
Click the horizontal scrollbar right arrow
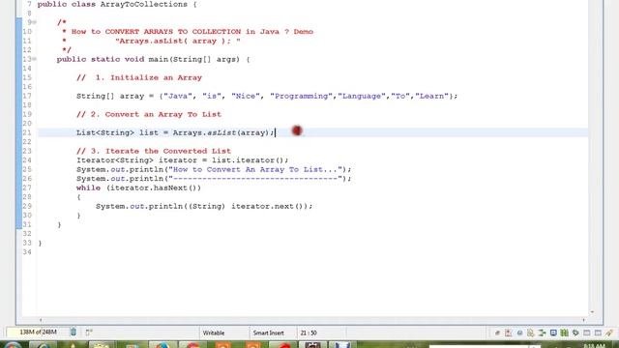coord(583,320)
